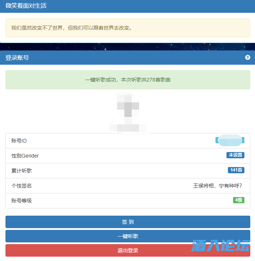Click the 签到 sign-in button
The width and height of the screenshot is (255, 261).
pos(128,222)
